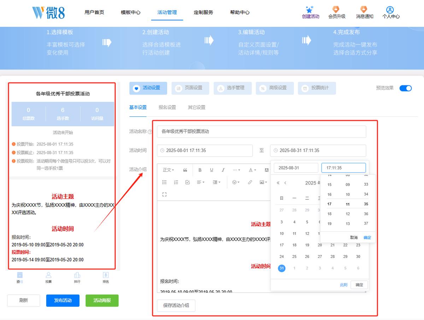Click the 刷新 button
The width and height of the screenshot is (424, 320).
click(x=24, y=301)
